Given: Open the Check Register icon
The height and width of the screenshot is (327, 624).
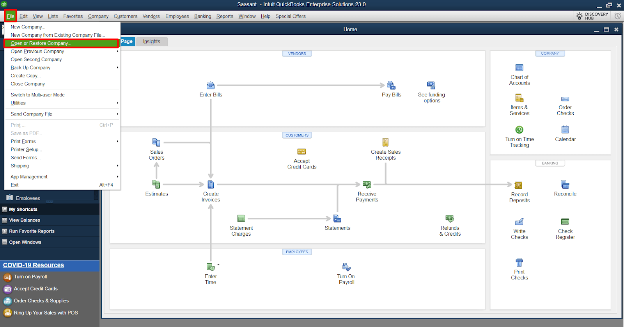Looking at the screenshot, I should [x=565, y=222].
